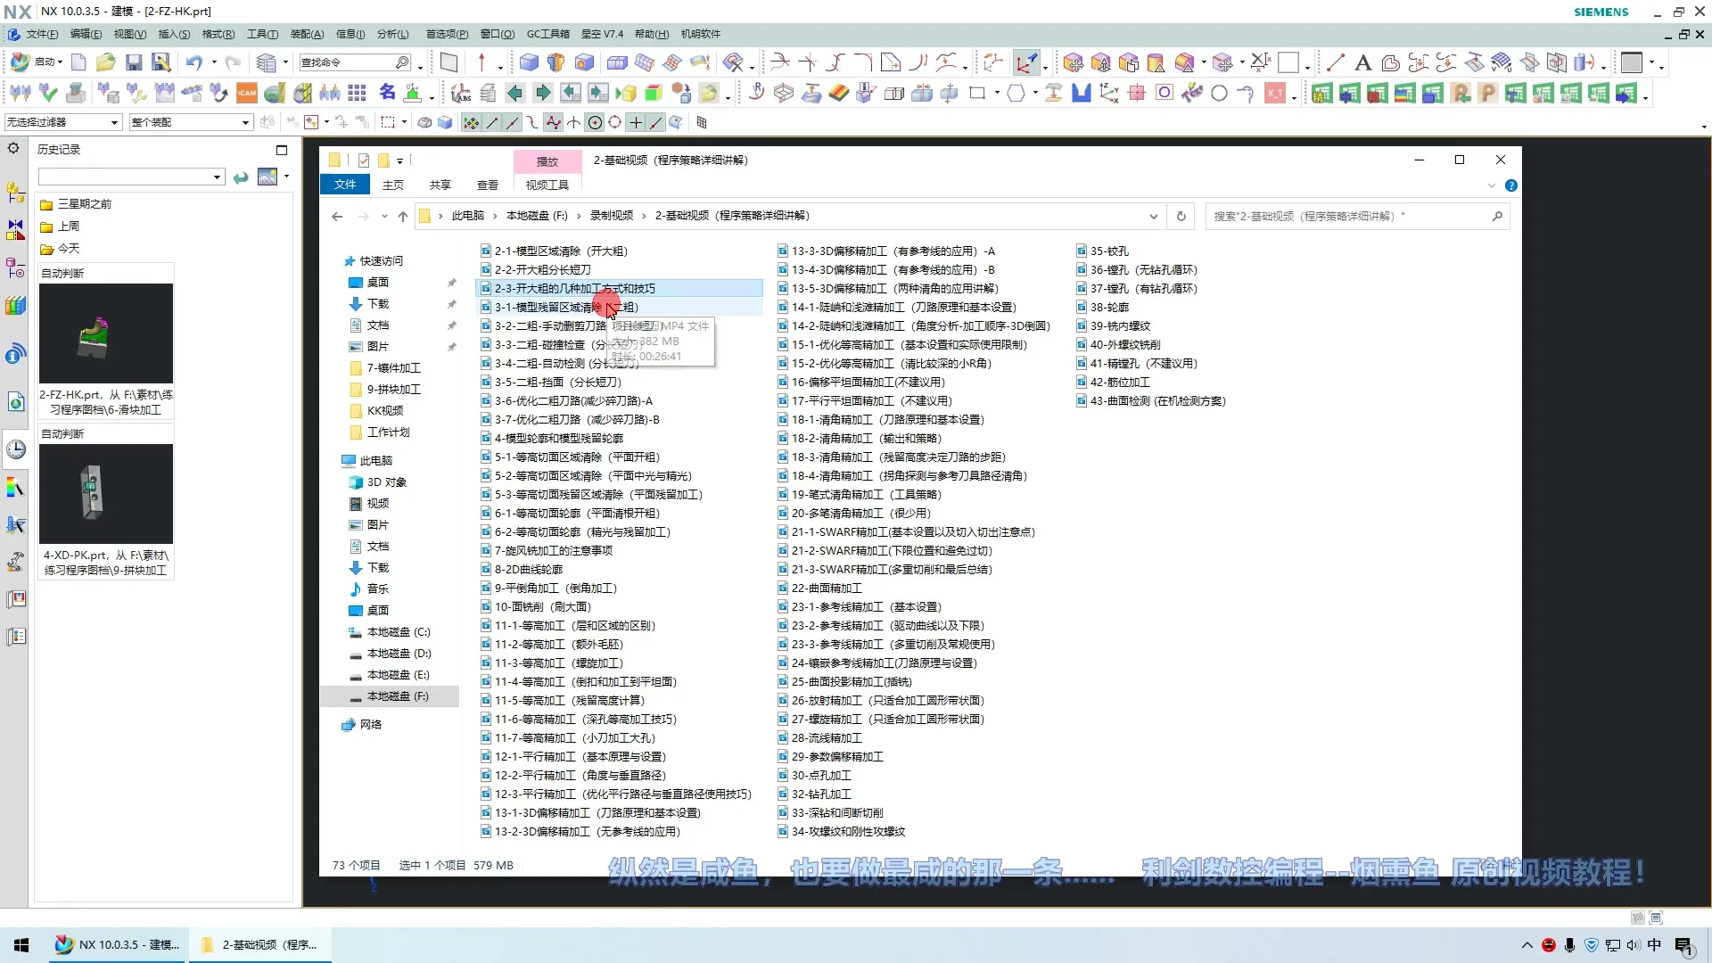Undo the last NX action

point(194,62)
